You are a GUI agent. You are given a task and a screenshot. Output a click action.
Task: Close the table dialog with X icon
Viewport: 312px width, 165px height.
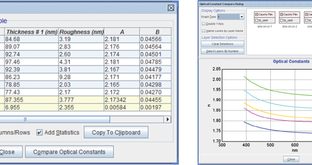tap(171, 8)
